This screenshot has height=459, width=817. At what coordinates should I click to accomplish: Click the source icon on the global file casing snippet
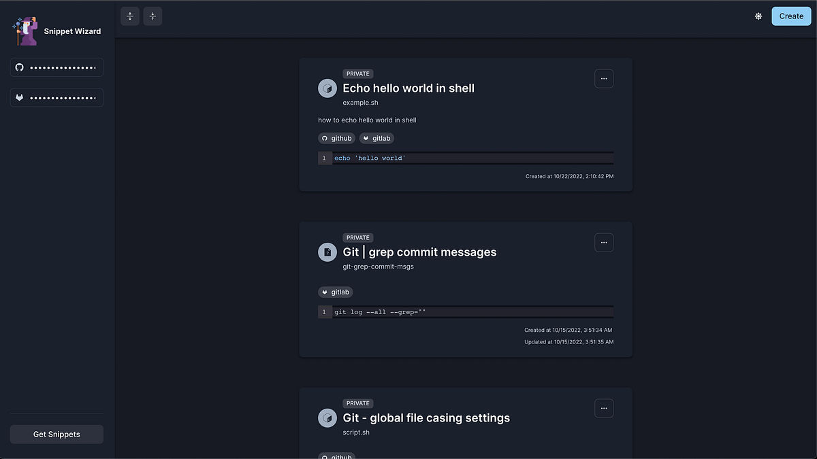tap(327, 418)
